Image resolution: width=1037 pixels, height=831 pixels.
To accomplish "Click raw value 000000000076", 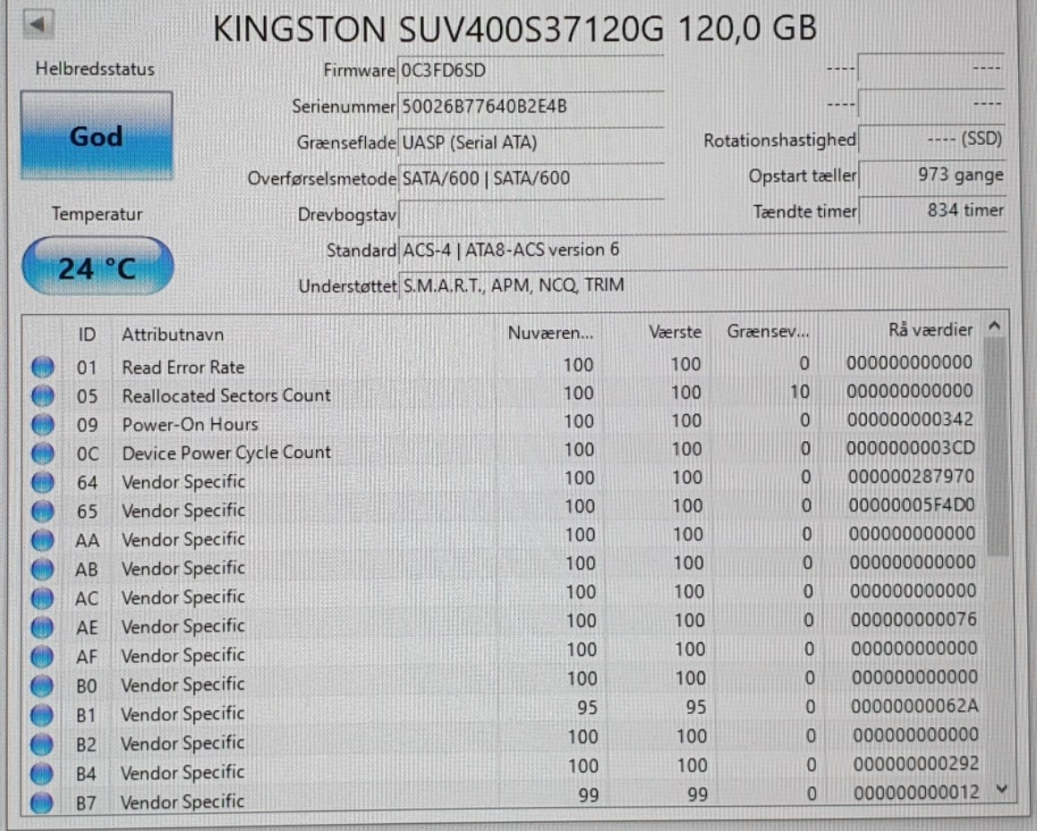I will [x=914, y=620].
